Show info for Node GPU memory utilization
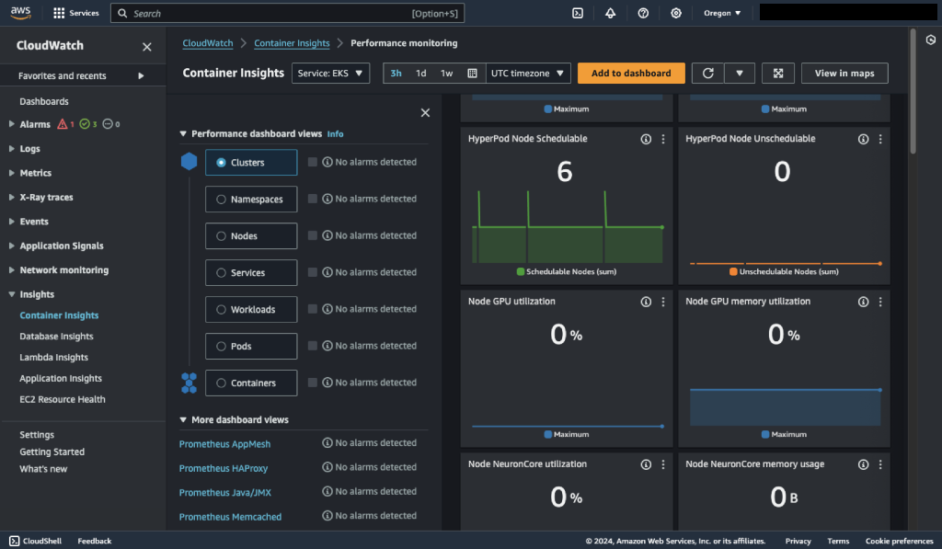The height and width of the screenshot is (549, 942). [x=863, y=302]
